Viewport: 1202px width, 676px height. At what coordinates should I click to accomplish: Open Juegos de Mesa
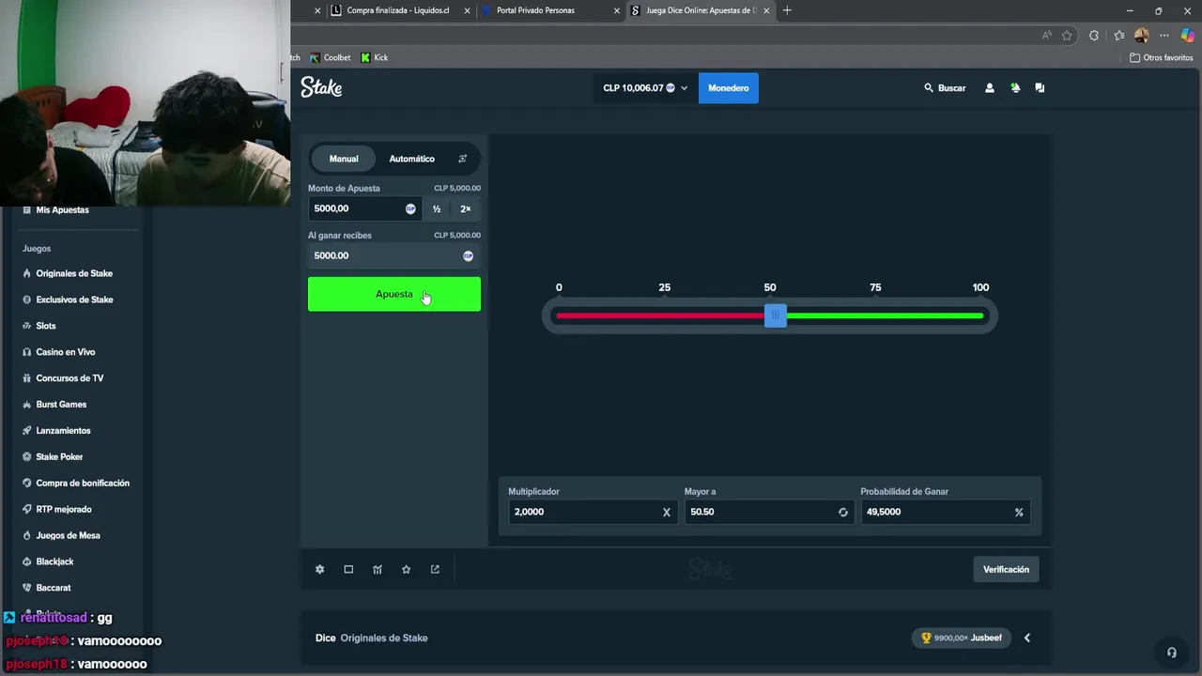tap(68, 535)
